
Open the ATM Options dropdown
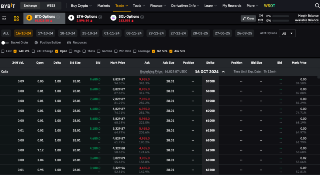[287, 34]
